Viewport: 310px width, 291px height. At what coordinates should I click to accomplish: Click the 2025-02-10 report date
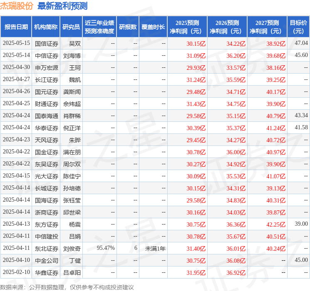(x=16, y=272)
